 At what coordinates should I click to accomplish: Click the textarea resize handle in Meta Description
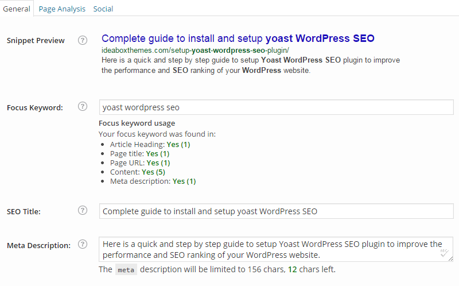point(450,259)
